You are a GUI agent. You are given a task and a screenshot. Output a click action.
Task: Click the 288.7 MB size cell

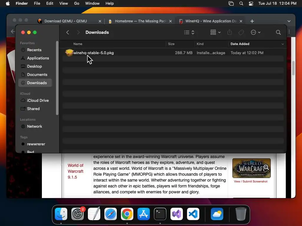(x=183, y=53)
